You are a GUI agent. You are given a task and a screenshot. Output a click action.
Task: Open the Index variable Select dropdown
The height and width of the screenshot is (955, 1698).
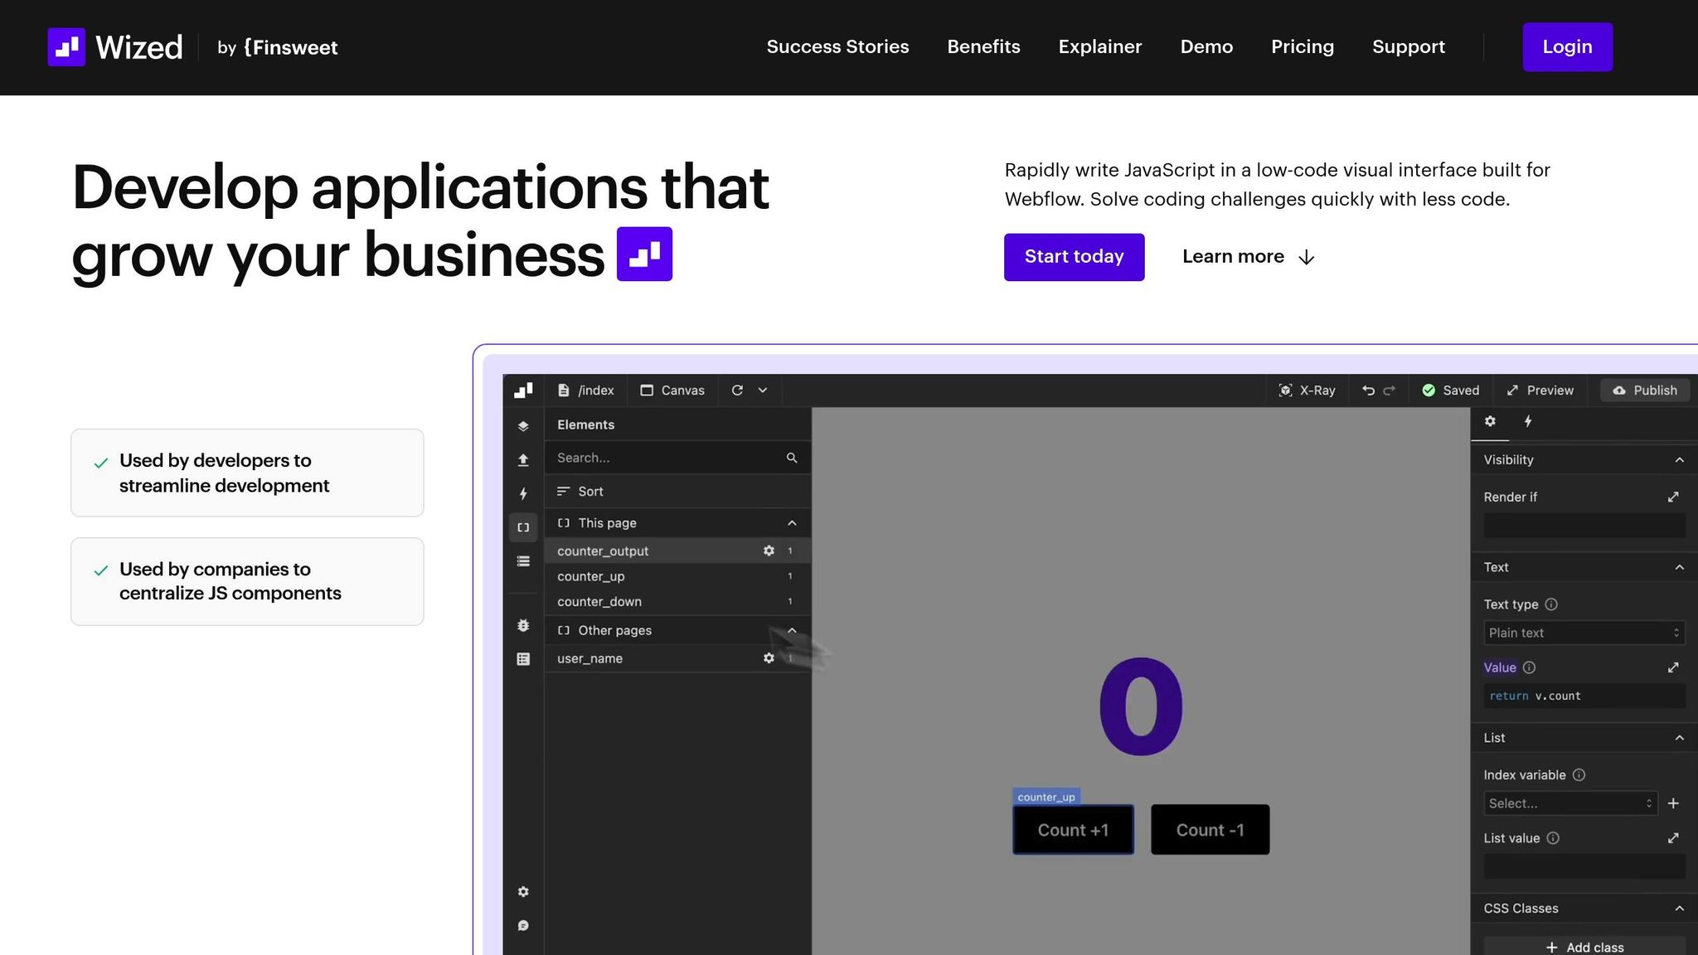[x=1570, y=803]
